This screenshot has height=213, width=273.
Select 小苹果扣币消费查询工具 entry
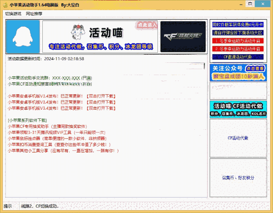pyautogui.click(x=59, y=145)
